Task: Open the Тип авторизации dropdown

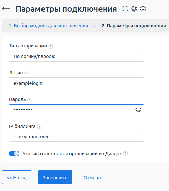Action: [77, 56]
